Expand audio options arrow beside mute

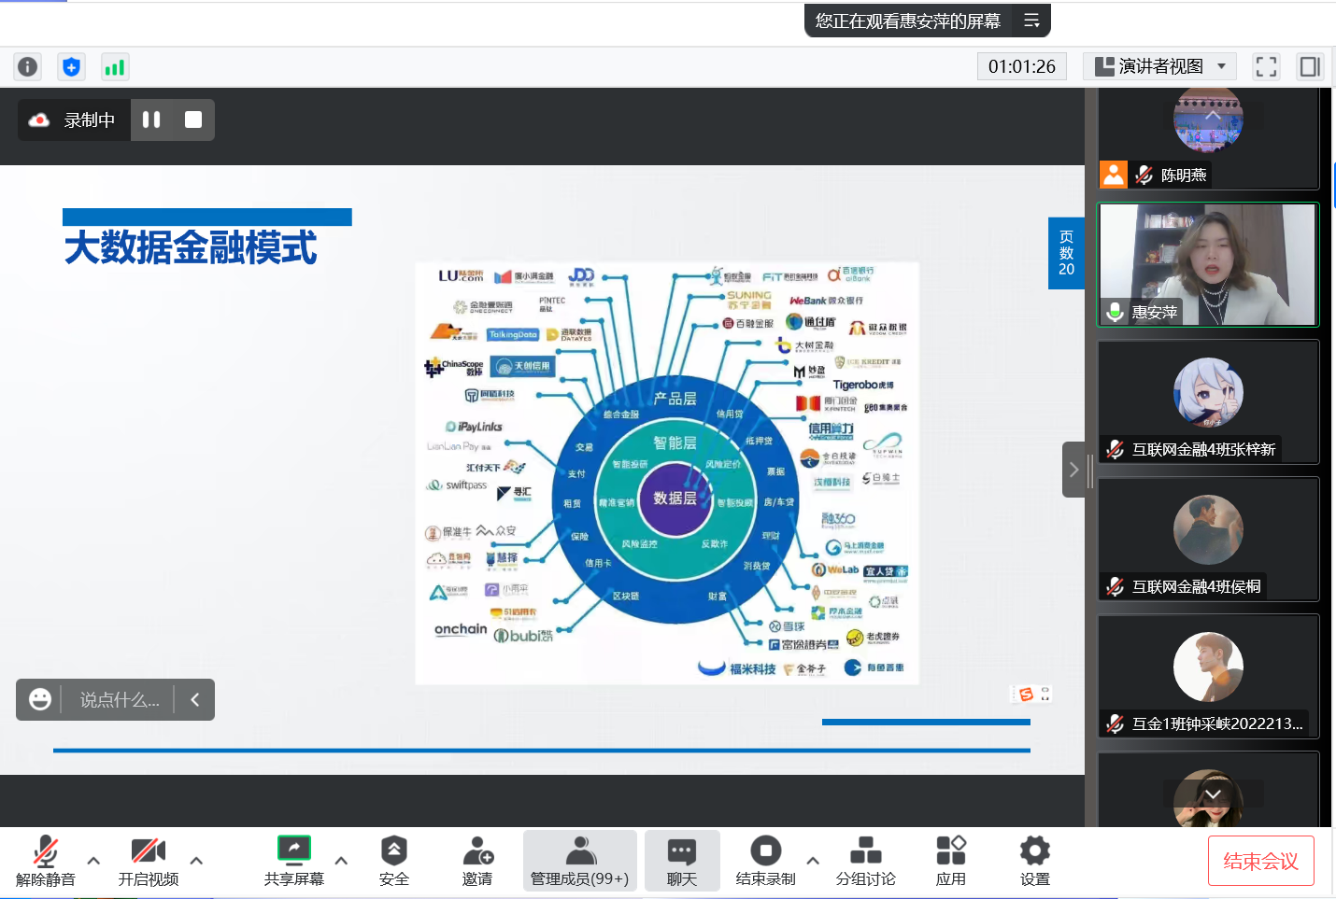coord(93,860)
